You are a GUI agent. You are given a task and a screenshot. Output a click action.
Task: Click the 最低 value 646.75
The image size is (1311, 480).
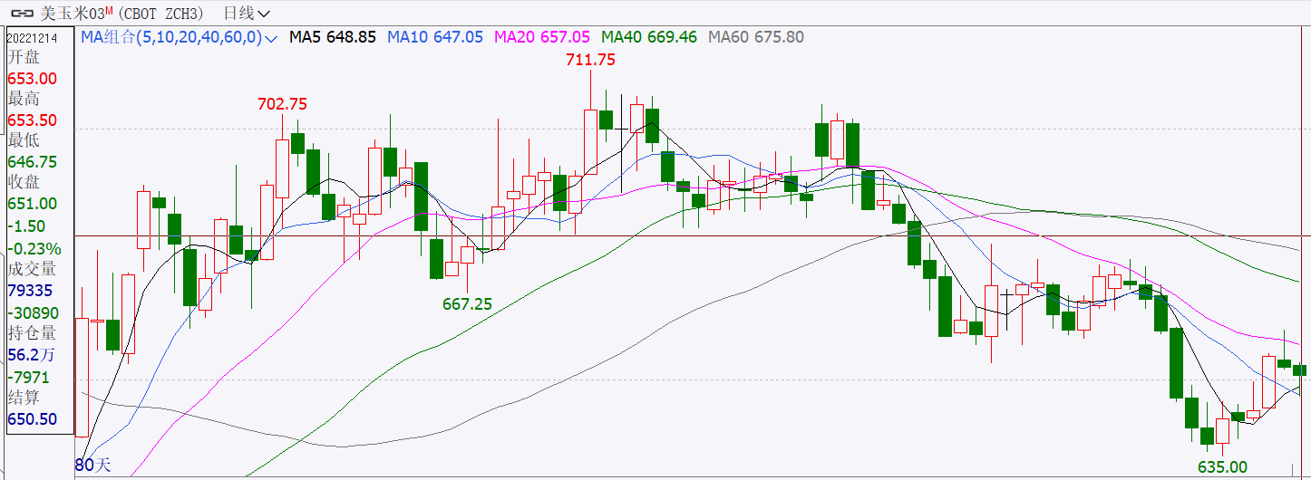point(32,162)
